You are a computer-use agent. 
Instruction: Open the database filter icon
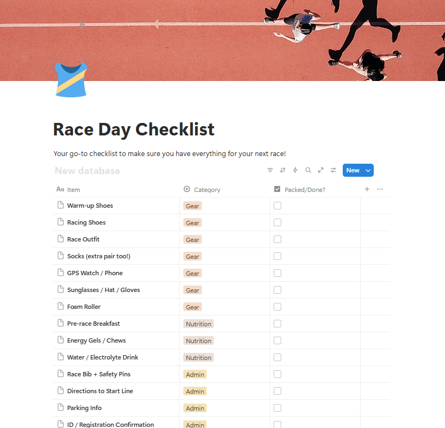click(270, 170)
